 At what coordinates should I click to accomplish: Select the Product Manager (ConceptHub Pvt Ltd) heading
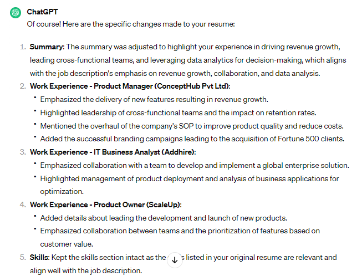(130, 86)
